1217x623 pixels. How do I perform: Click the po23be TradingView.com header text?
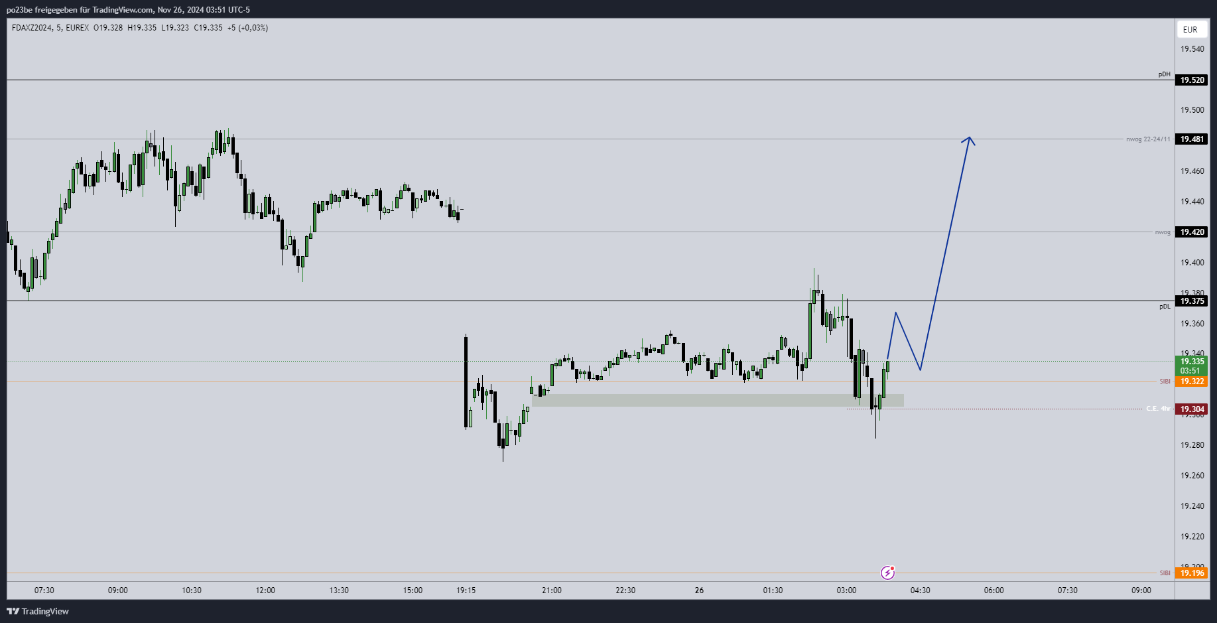coord(128,10)
